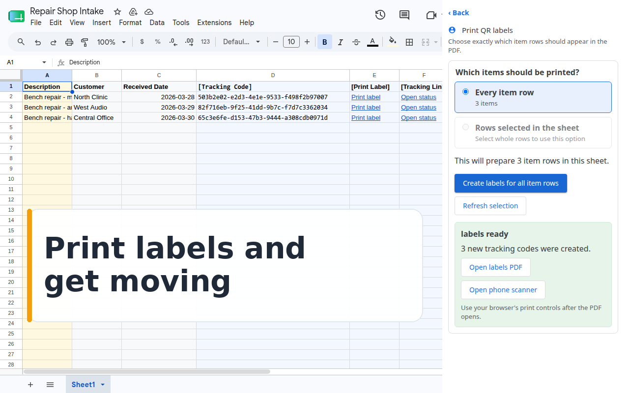The height and width of the screenshot is (393, 629).
Task: Select cell containing West Audio
Action: 97,108
